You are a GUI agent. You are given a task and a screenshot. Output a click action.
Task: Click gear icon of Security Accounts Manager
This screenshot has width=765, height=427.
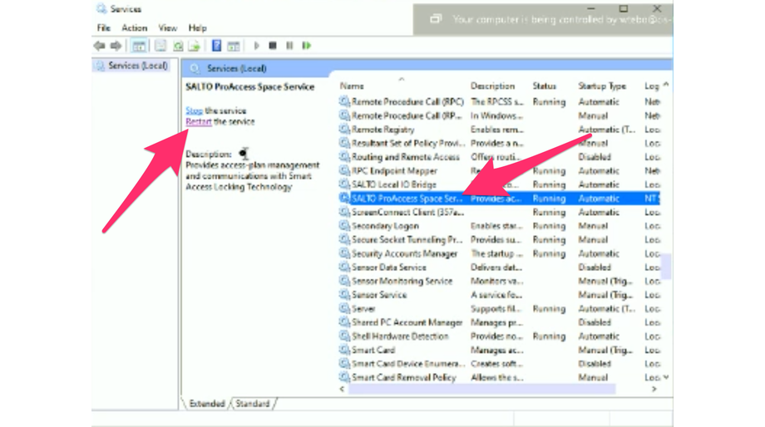344,253
